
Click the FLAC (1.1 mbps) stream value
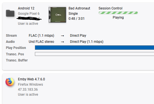tap(41, 36)
